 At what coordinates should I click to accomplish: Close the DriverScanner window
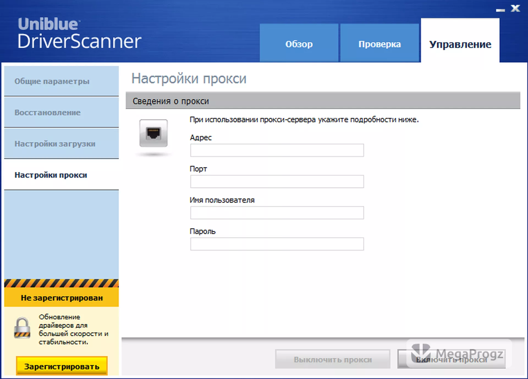515,8
